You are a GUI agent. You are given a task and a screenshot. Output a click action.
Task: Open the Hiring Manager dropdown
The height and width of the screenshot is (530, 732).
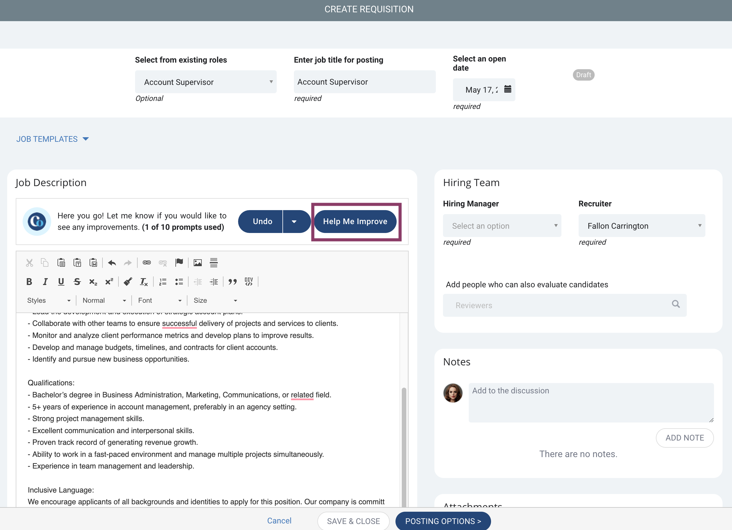pos(502,226)
